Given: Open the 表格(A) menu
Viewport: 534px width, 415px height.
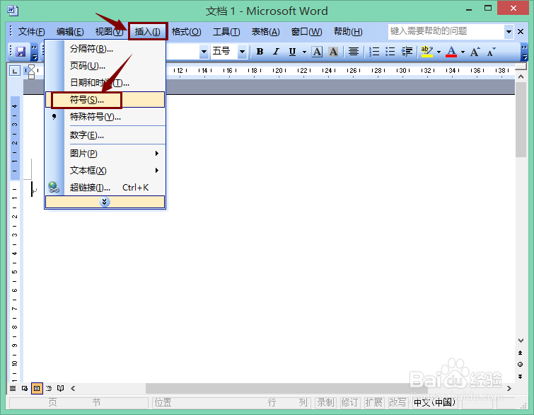Looking at the screenshot, I should (x=266, y=32).
